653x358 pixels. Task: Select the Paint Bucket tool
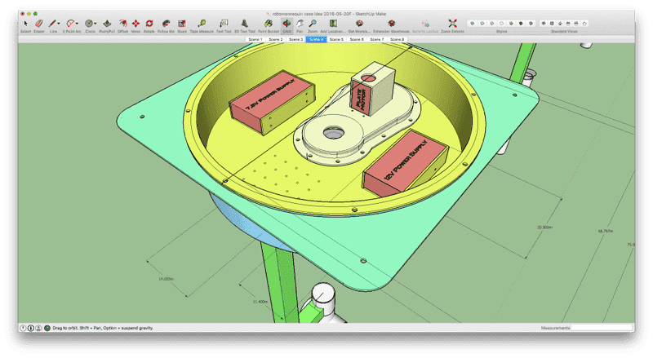269,24
